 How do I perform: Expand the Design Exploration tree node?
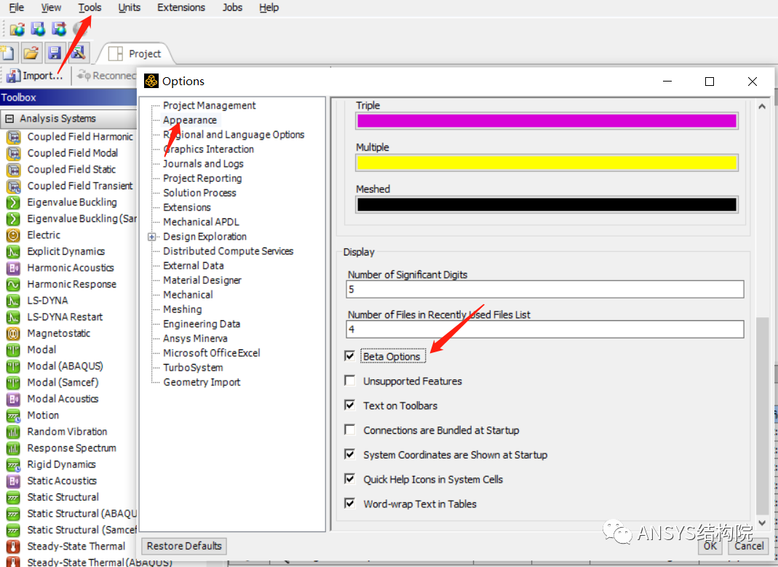click(x=152, y=237)
